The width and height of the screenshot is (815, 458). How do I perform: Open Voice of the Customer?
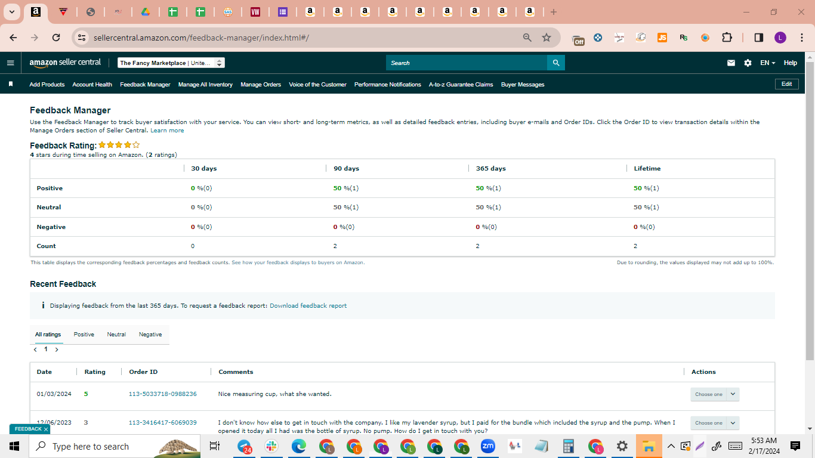pos(317,85)
